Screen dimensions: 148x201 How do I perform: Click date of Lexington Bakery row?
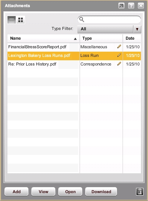(x=133, y=55)
